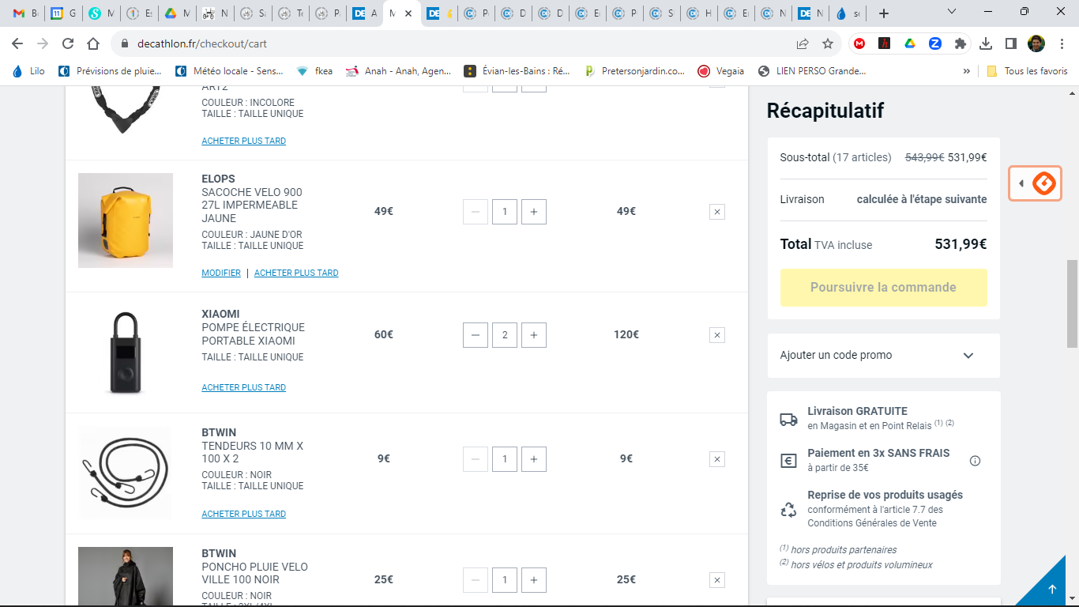Click the payment info circle icon

click(x=975, y=461)
